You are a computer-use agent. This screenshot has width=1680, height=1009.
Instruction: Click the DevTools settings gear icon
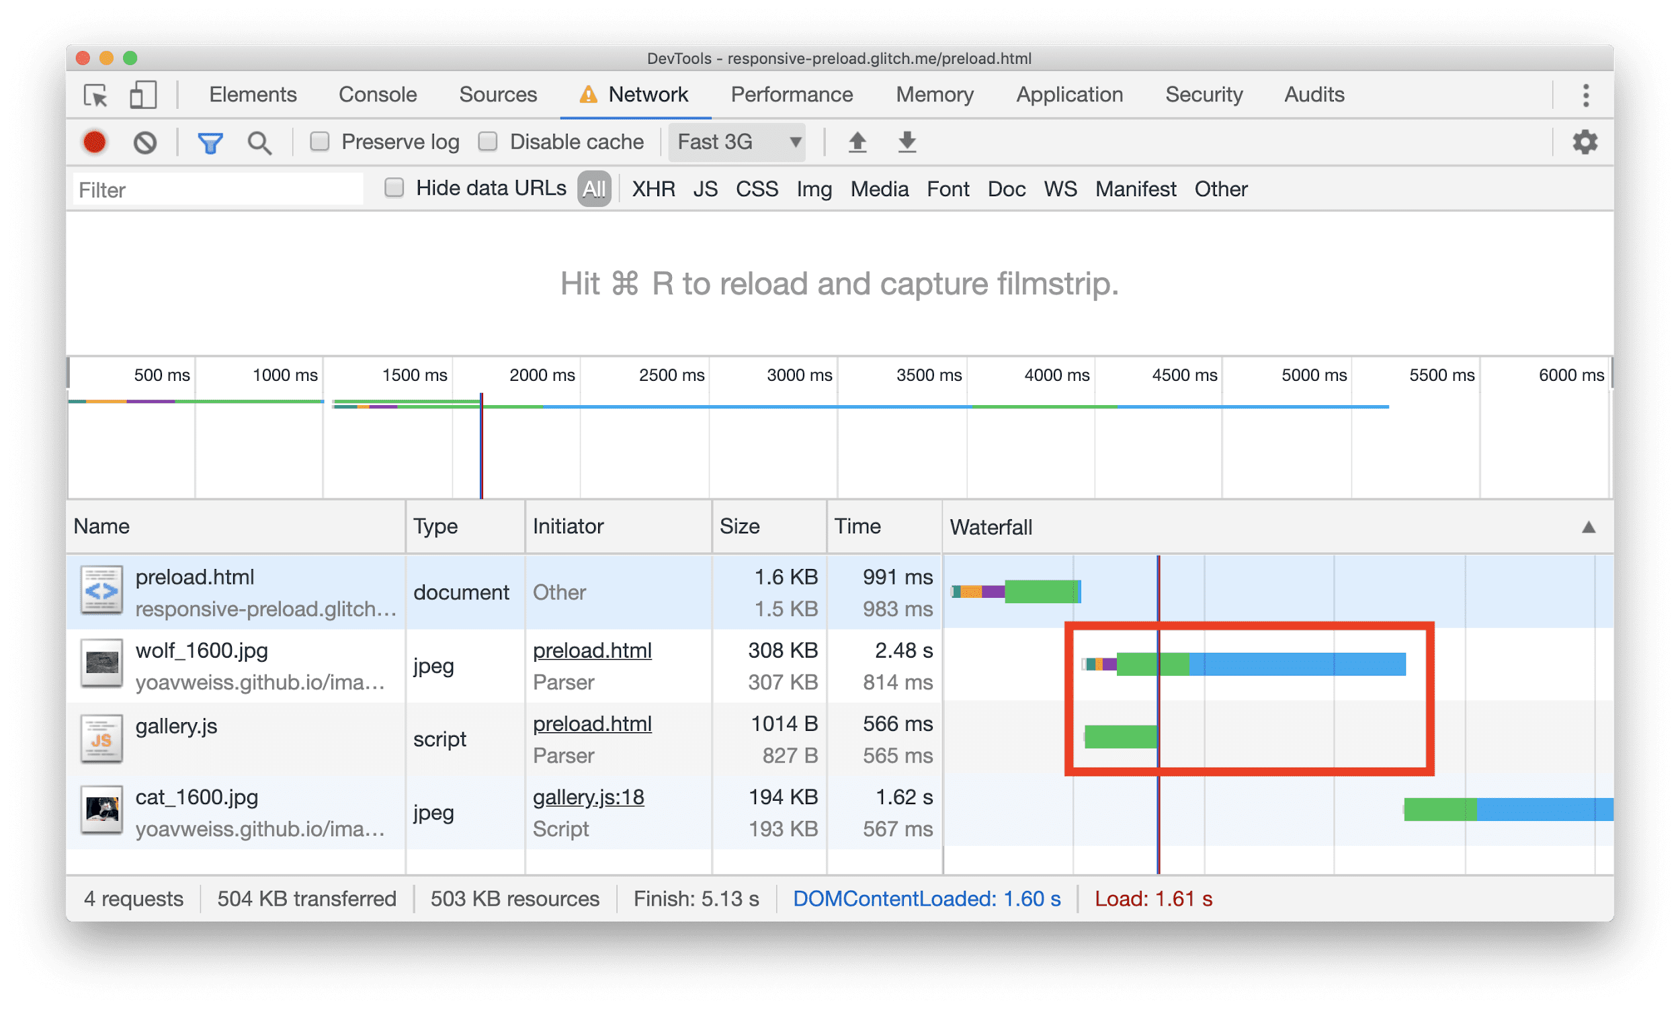tap(1585, 142)
